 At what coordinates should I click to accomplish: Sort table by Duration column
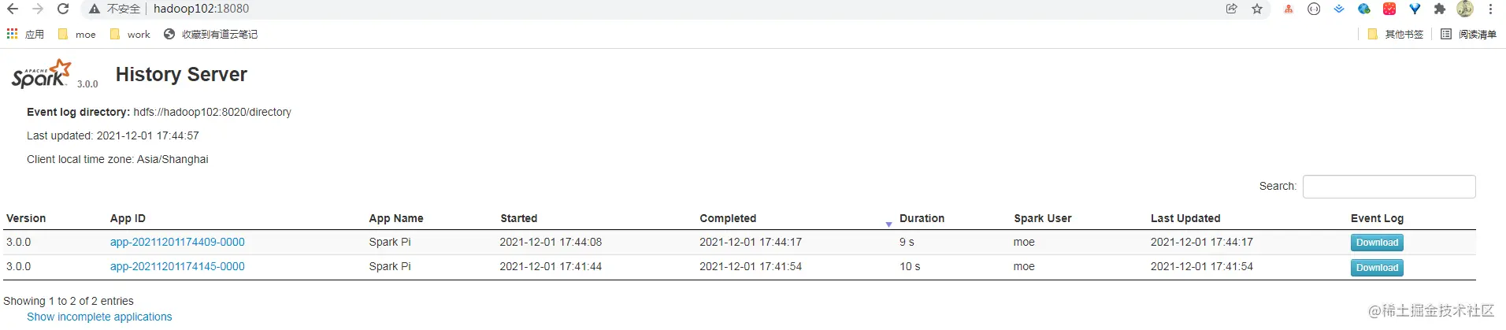pos(922,218)
